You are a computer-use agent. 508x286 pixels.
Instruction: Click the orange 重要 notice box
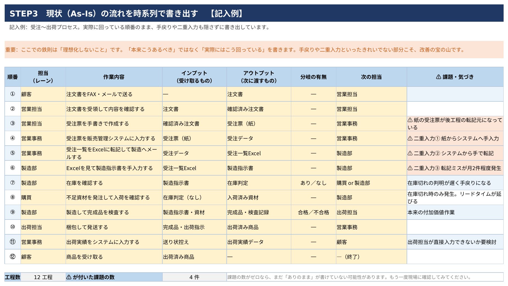254,49
